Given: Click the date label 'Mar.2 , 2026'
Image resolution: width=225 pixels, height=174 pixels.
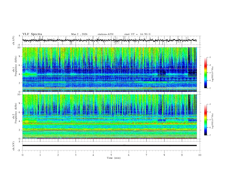Looking at the screenshot, I should pos(79,34).
